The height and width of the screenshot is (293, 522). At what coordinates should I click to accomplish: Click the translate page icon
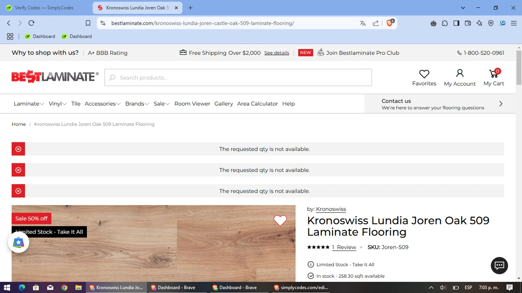click(x=363, y=23)
